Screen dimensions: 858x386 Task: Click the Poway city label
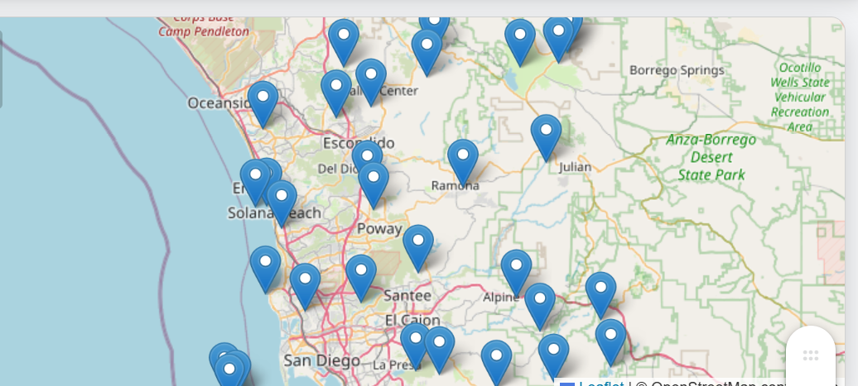tap(379, 229)
